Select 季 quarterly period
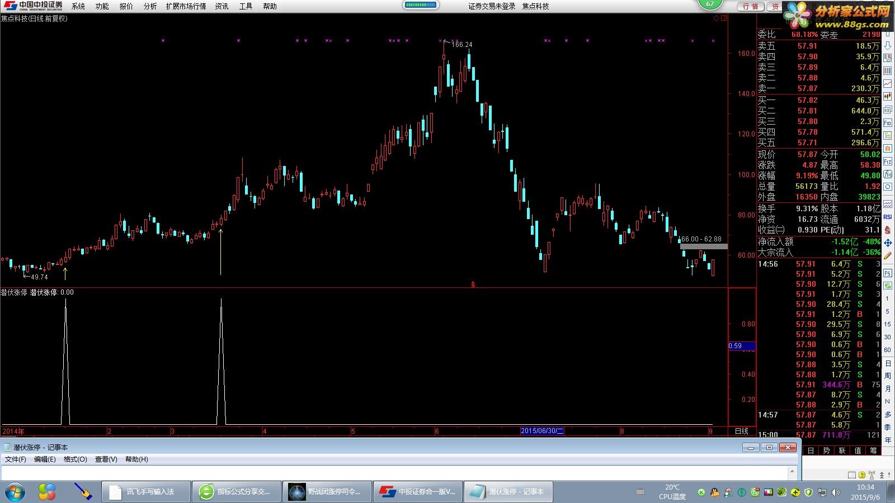 tap(888, 427)
